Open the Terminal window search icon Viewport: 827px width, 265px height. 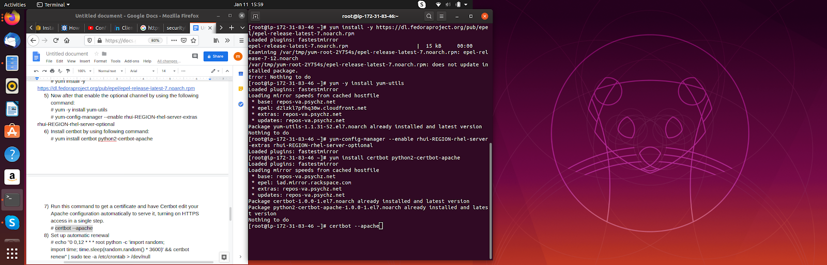click(429, 16)
